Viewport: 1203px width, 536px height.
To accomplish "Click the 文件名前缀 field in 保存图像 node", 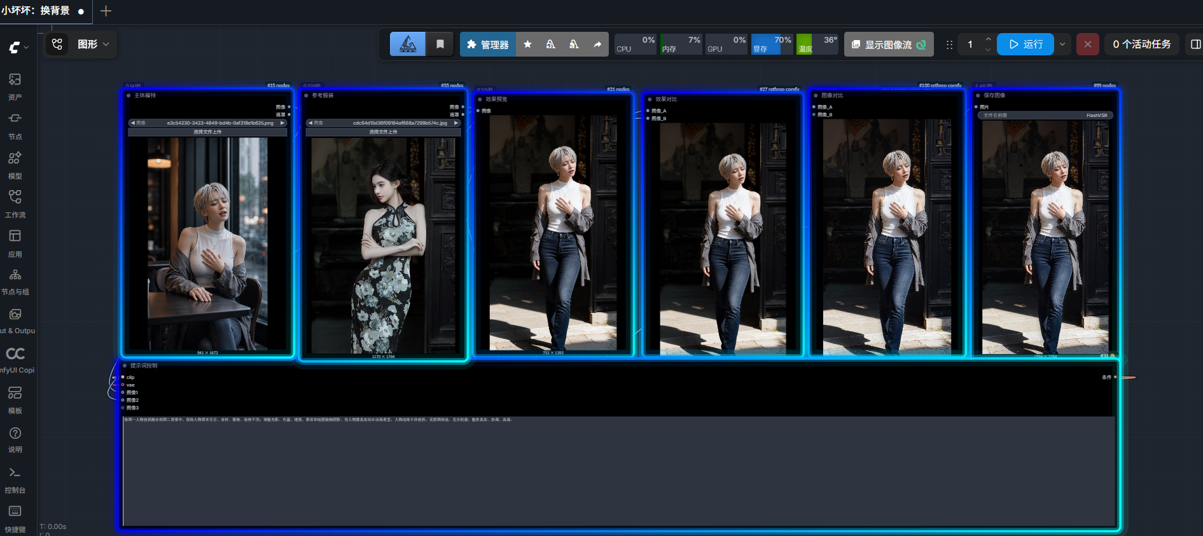I will pyautogui.click(x=1045, y=116).
